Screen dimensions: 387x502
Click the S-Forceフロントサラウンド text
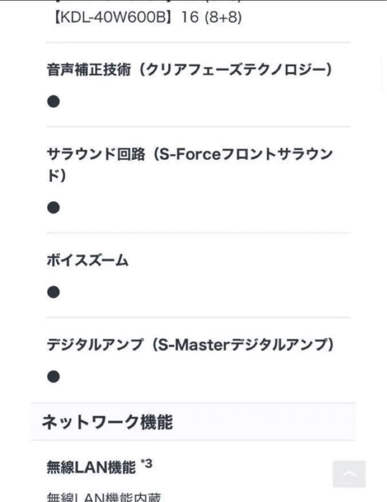coord(246,154)
